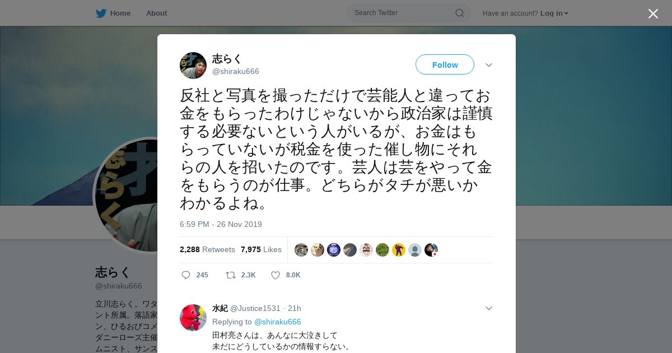This screenshot has height=353, width=672.
Task: Expand the options chevron on 水紀's reply
Action: tap(489, 308)
